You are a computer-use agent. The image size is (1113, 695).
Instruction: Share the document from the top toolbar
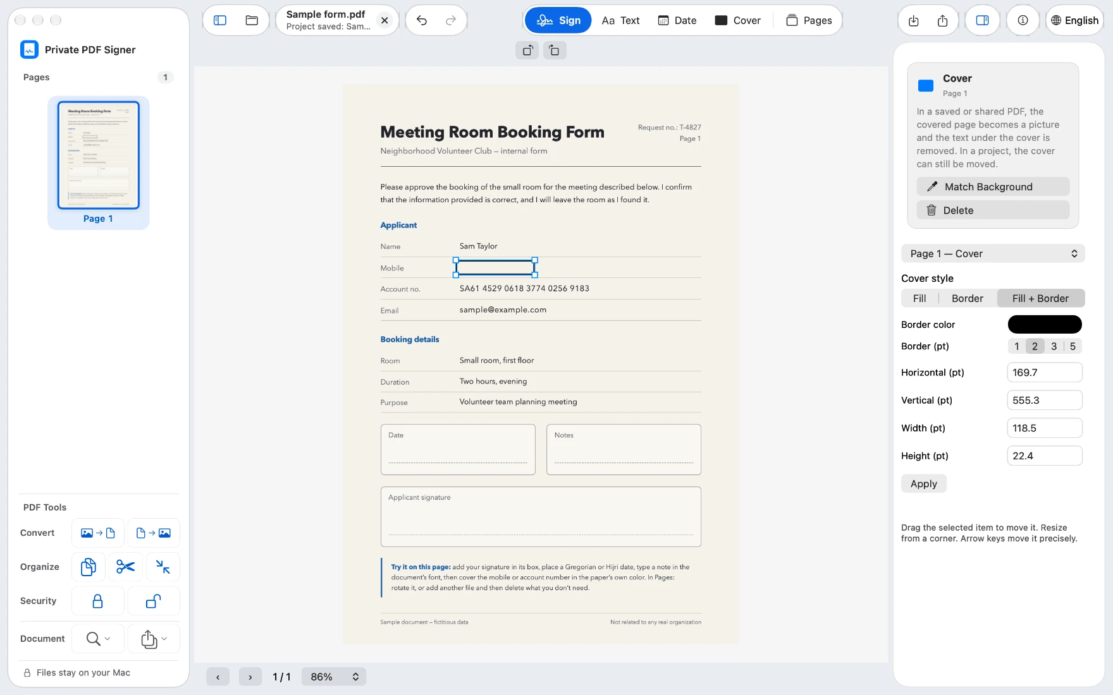[x=943, y=20]
